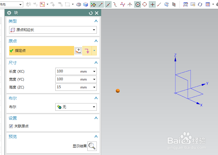
Task: Click grayed filter funnel icon
Action: point(36,5)
